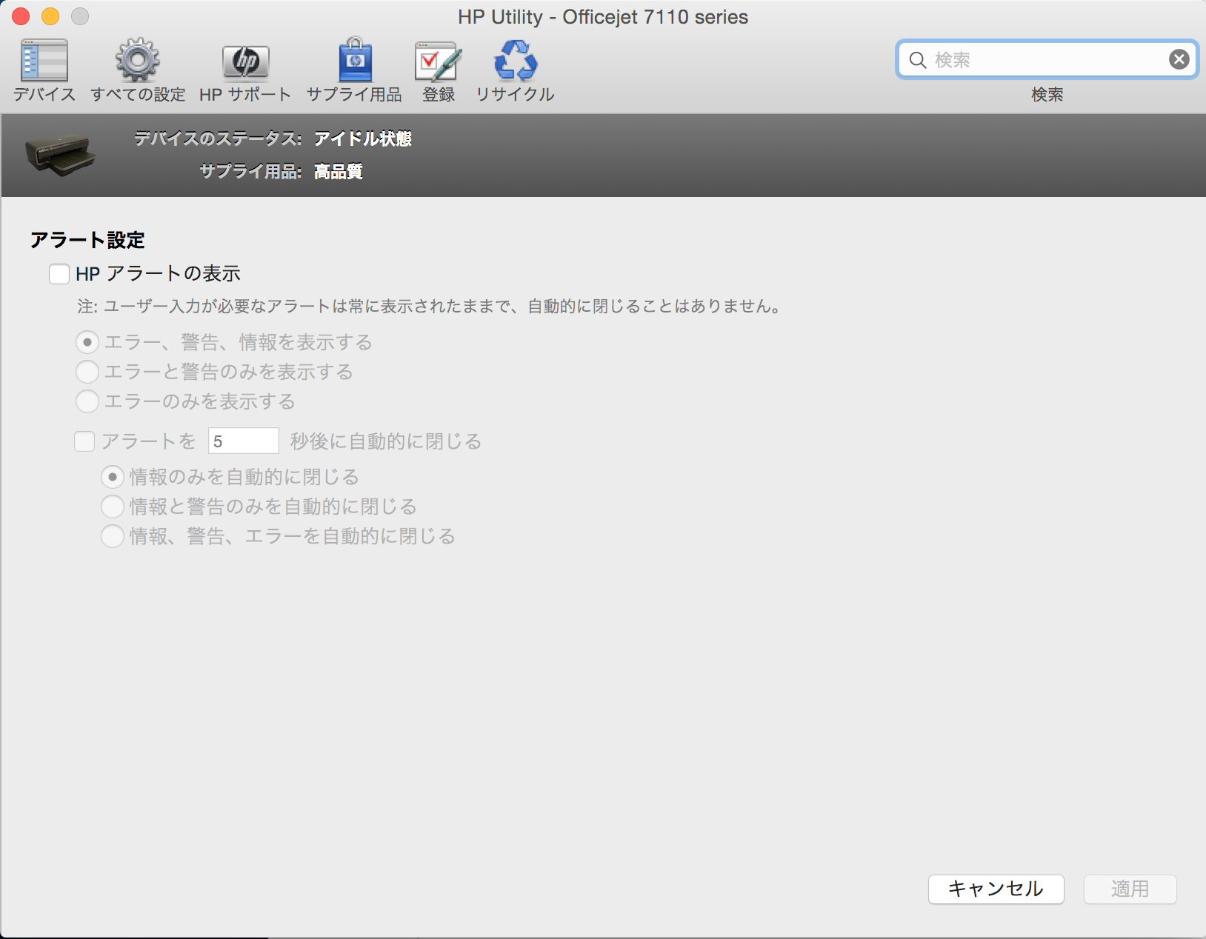Viewport: 1206px width, 939px height.
Task: Open the デバイス toolbar icon
Action: 44,61
